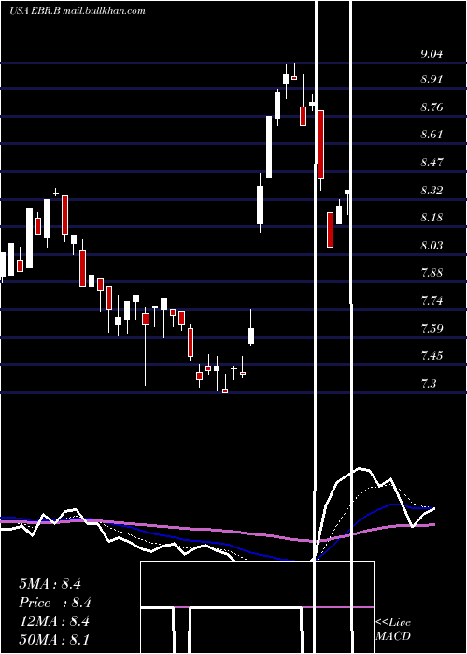Click the '5MA : 8.4' readout

point(50,584)
